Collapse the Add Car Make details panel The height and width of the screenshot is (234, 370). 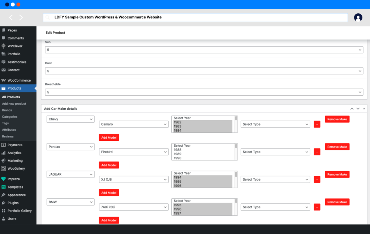(364, 109)
